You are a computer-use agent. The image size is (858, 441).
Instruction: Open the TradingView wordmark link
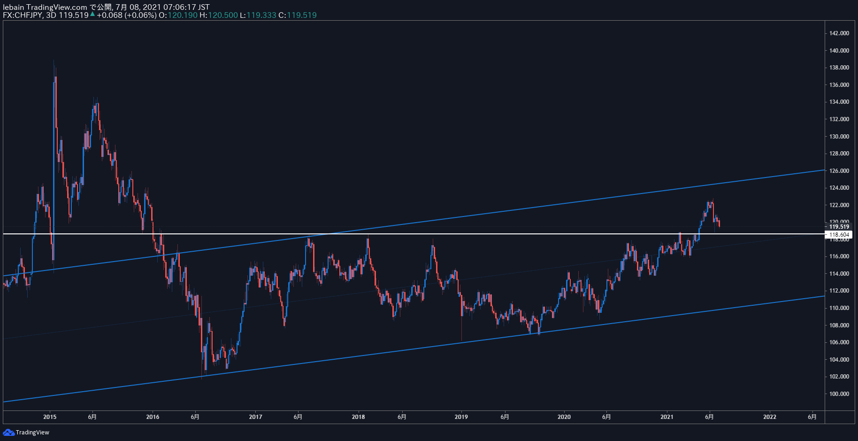pyautogui.click(x=32, y=432)
